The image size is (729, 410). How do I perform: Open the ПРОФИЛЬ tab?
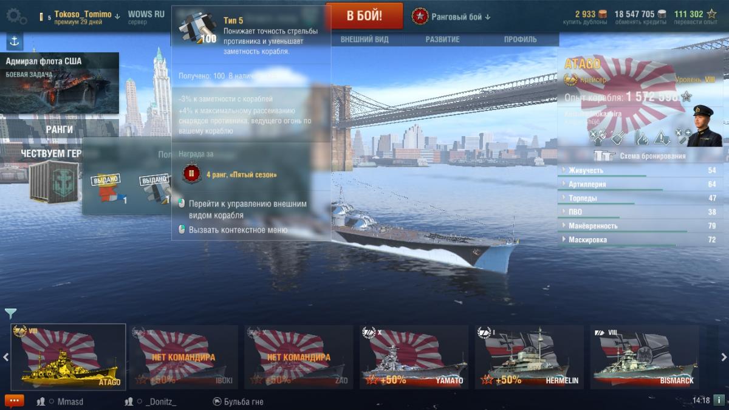coord(520,39)
